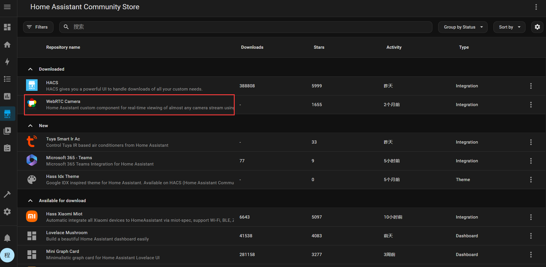Open the Hass Xiaomi Miot repository row

tap(139, 217)
